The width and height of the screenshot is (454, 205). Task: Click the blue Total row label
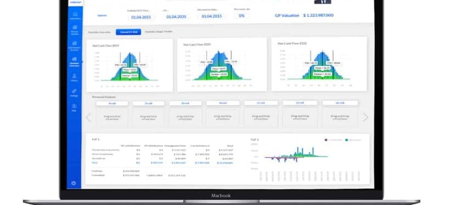94,162
